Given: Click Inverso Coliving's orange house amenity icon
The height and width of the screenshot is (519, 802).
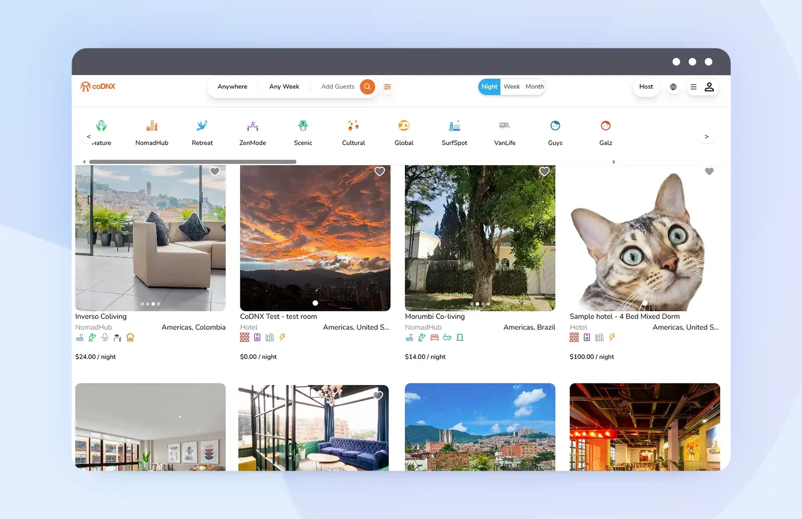Looking at the screenshot, I should tap(130, 338).
